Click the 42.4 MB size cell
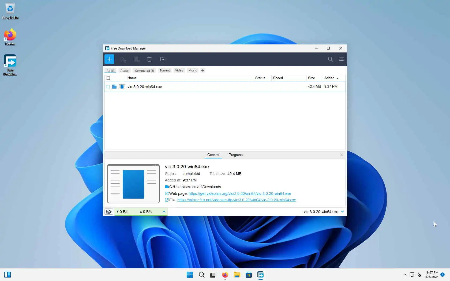The image size is (450, 281). (x=314, y=87)
